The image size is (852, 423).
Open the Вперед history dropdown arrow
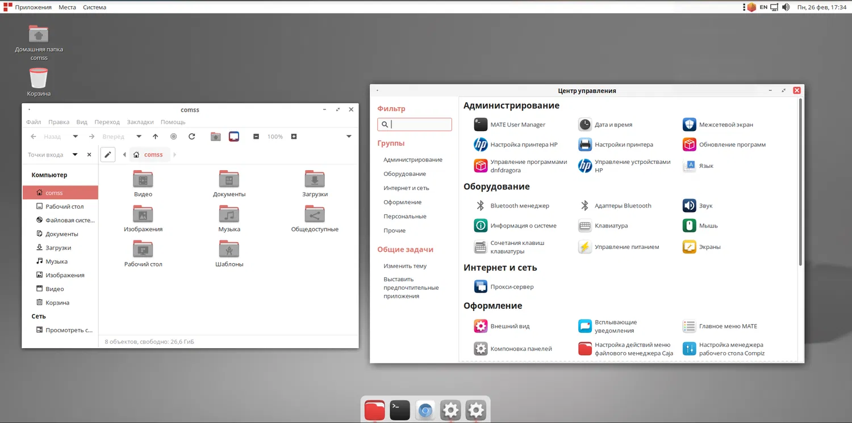point(139,137)
